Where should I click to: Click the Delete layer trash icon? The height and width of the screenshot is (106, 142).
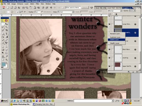pos(137,72)
